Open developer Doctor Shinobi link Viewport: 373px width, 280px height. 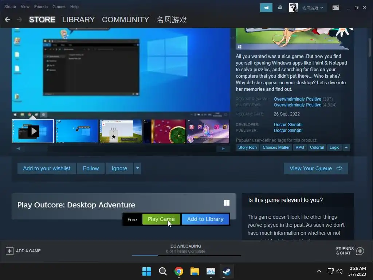pyautogui.click(x=288, y=125)
